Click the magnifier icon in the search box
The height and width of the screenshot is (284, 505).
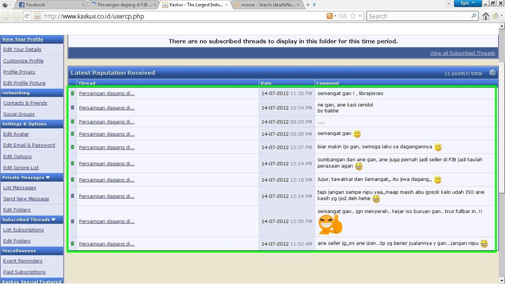474,16
